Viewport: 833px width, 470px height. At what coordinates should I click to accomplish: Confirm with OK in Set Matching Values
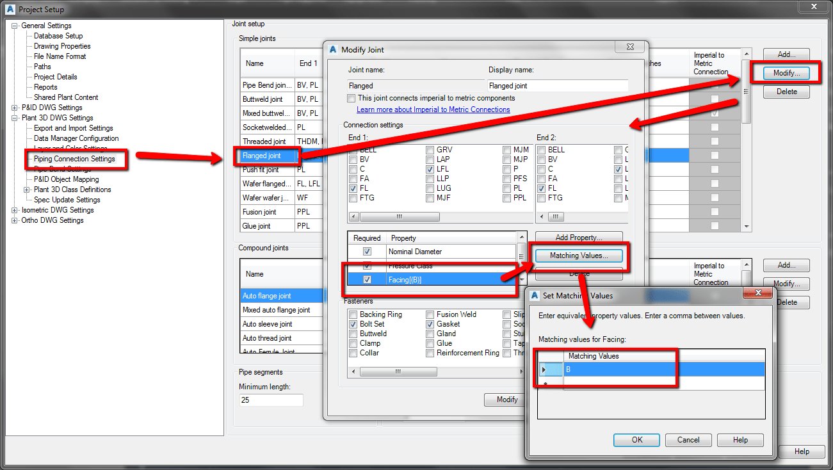tap(637, 440)
